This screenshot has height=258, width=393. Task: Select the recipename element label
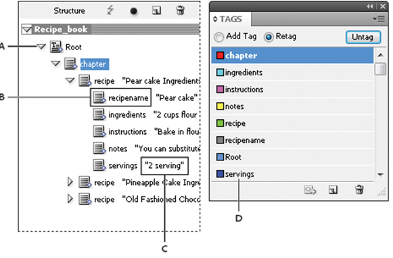(128, 98)
